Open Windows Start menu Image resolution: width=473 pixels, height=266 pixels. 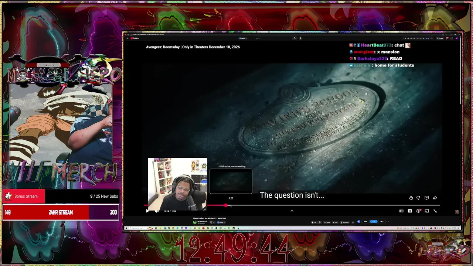coord(126,228)
